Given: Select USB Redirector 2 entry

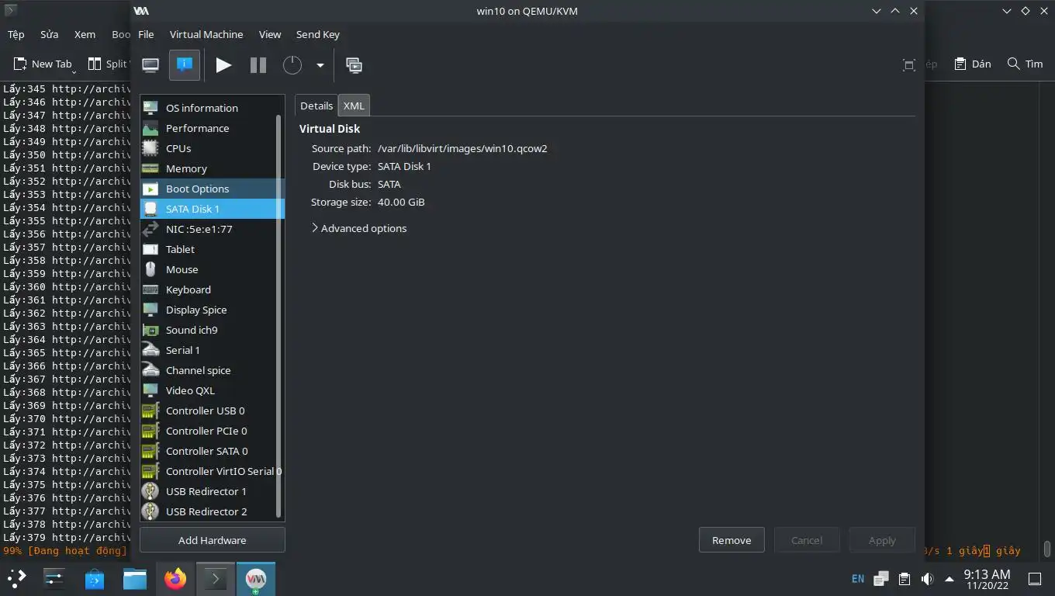Looking at the screenshot, I should 212,511.
